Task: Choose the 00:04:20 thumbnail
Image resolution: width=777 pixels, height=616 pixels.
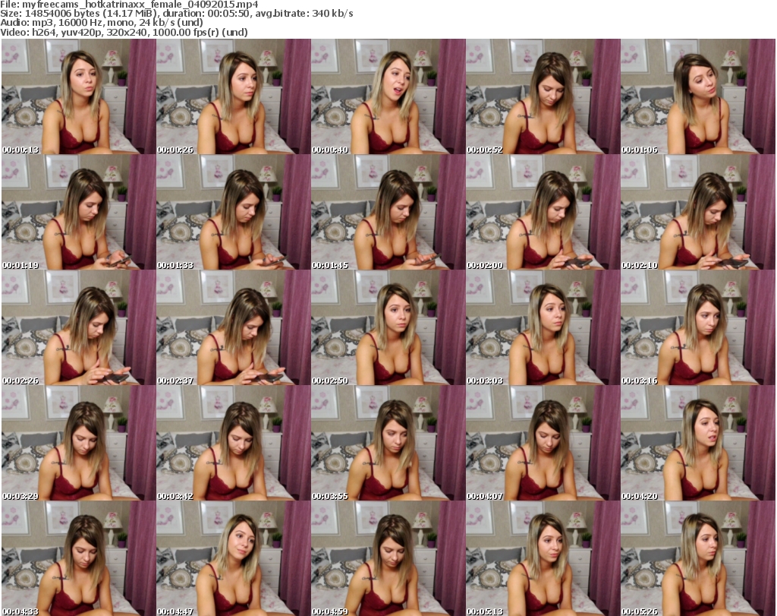Action: click(x=698, y=444)
